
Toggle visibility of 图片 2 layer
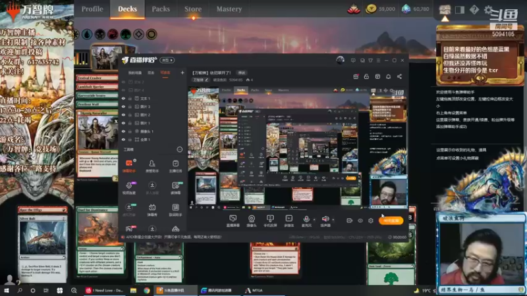[123, 114]
